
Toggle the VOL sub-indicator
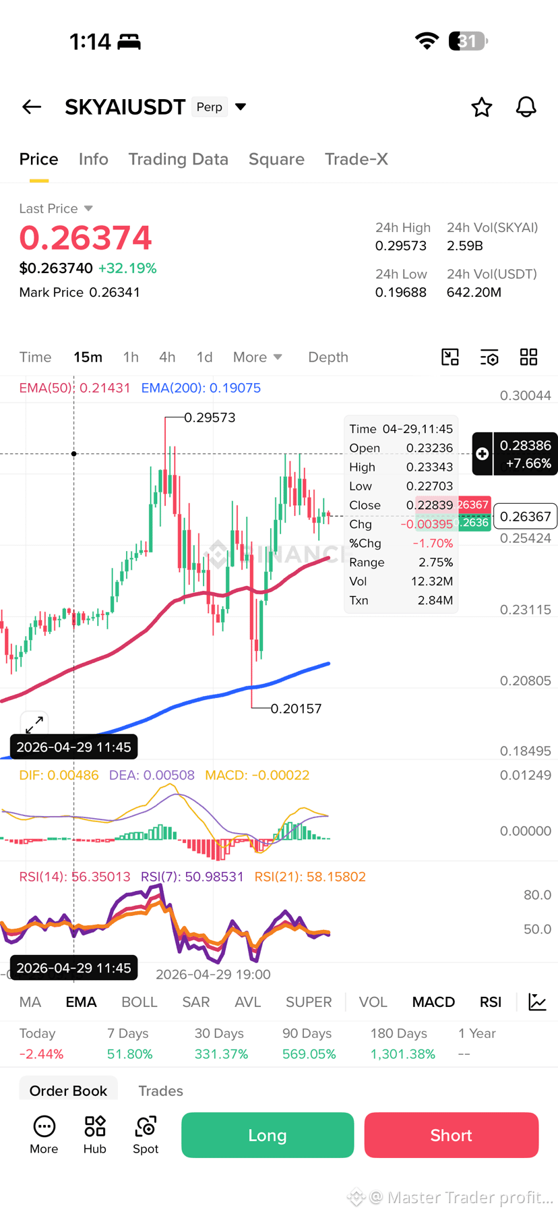click(x=373, y=1002)
